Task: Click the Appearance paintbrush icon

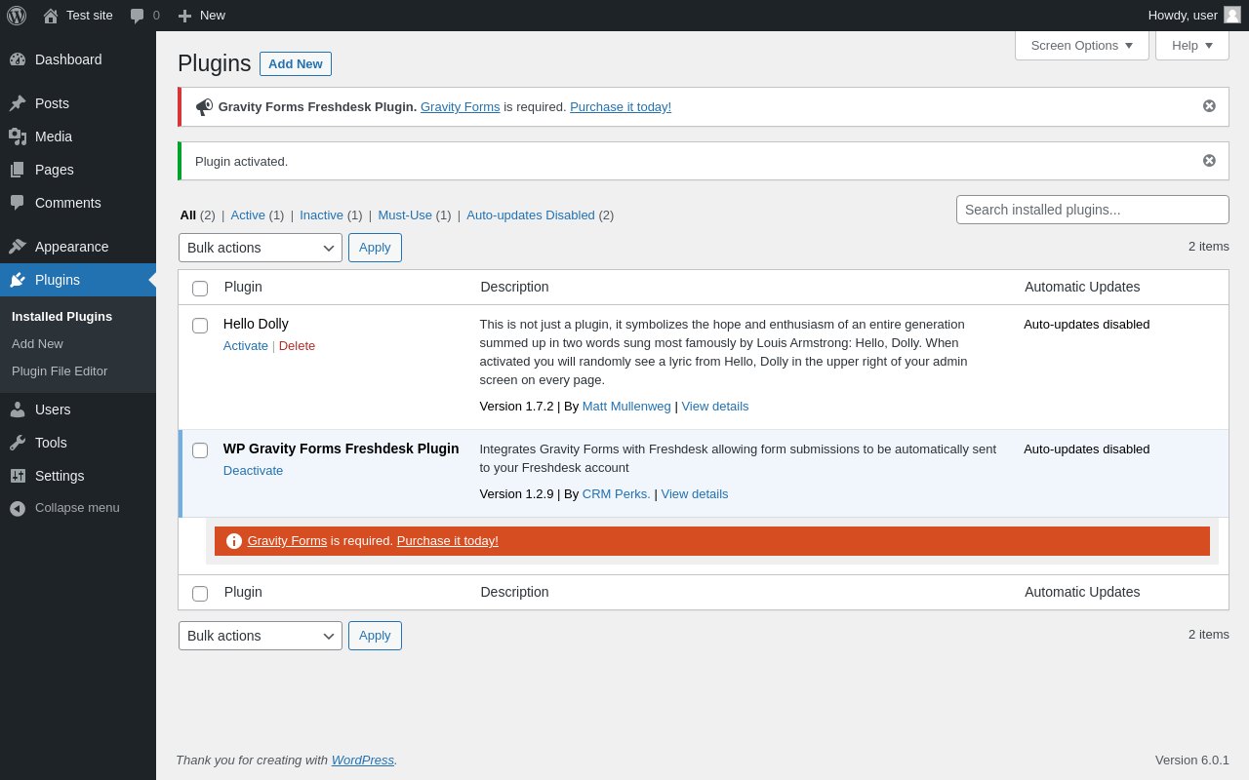Action: click(x=18, y=247)
